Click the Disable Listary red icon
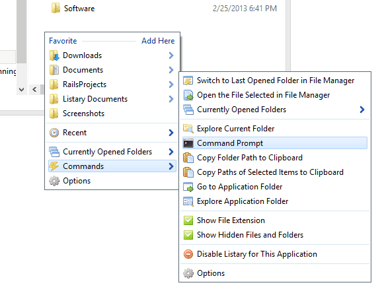The image size is (380, 297). (188, 254)
